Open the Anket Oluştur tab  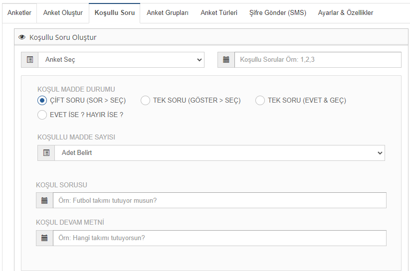[63, 12]
